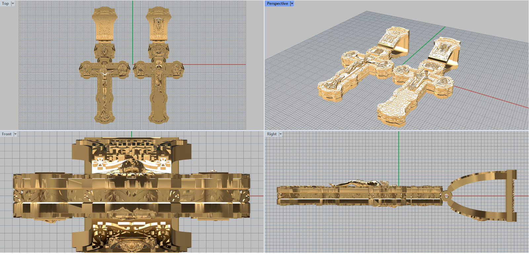Activate the Right viewport title label
Image resolution: width=529 pixels, height=255 pixels.
coord(272,134)
